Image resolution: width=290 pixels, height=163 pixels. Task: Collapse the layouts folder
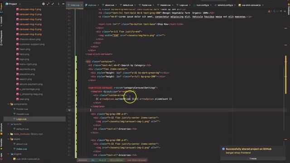(8, 124)
